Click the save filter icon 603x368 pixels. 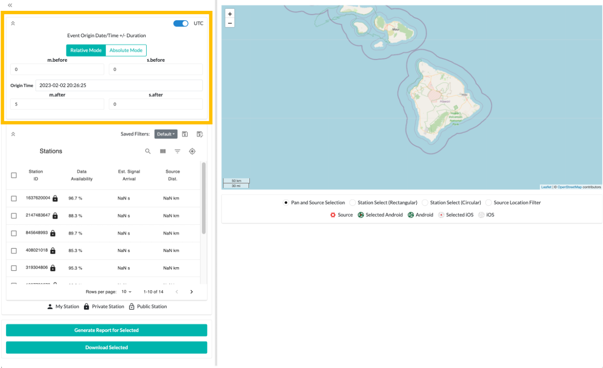pos(185,134)
